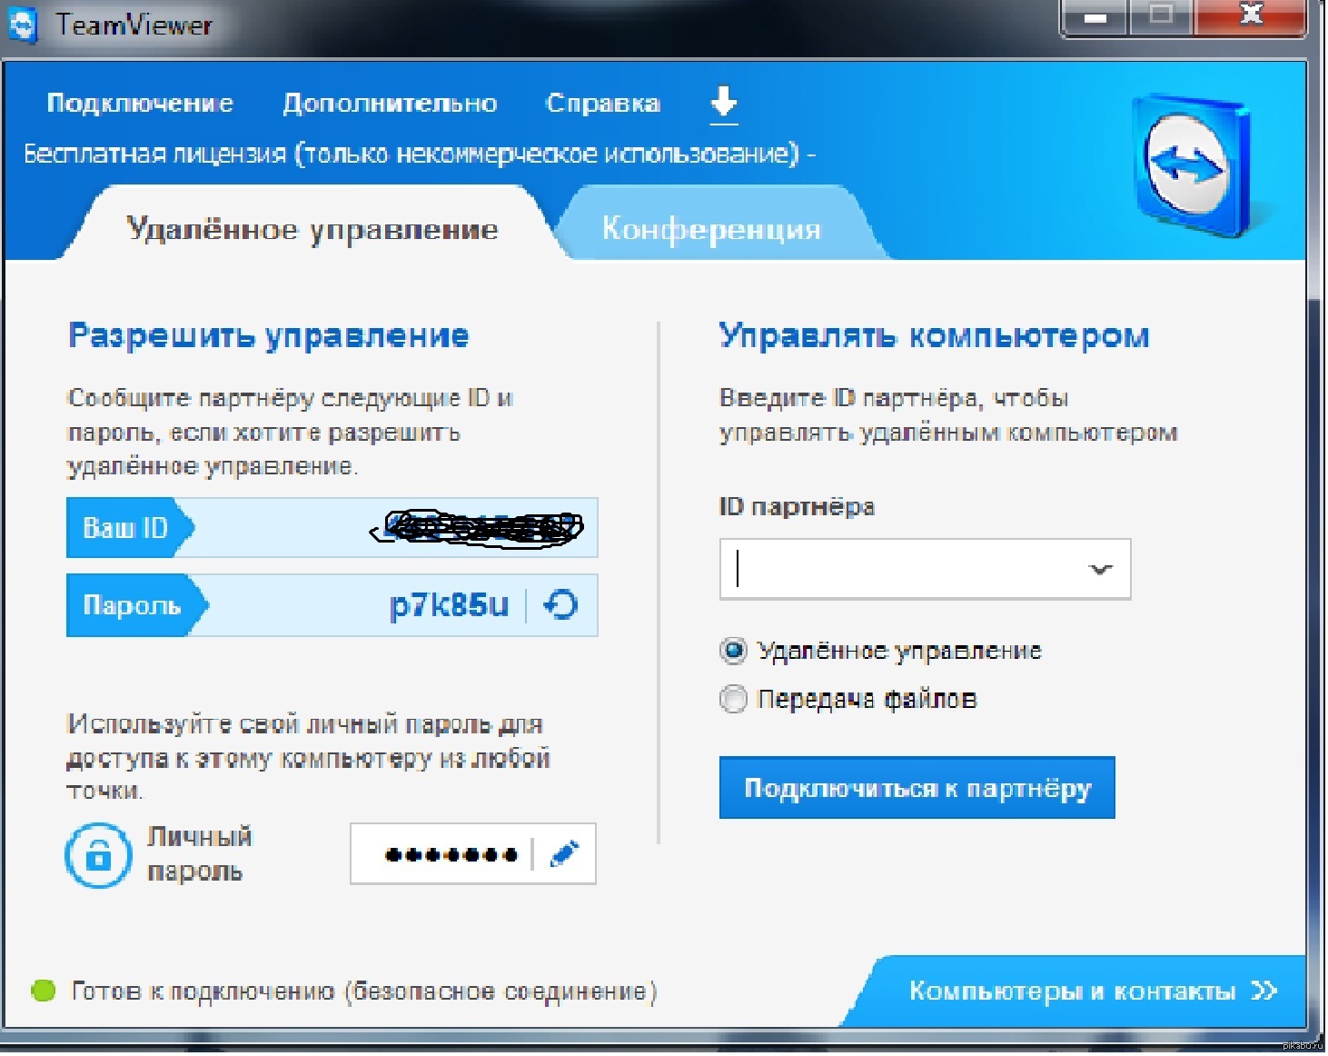The width and height of the screenshot is (1328, 1056).
Task: Open the Справка menu
Action: click(602, 104)
